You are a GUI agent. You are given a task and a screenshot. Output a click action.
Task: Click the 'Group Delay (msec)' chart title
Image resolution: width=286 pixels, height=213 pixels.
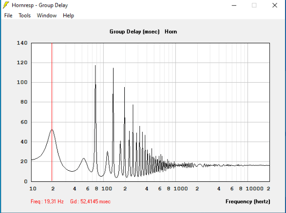coord(134,32)
